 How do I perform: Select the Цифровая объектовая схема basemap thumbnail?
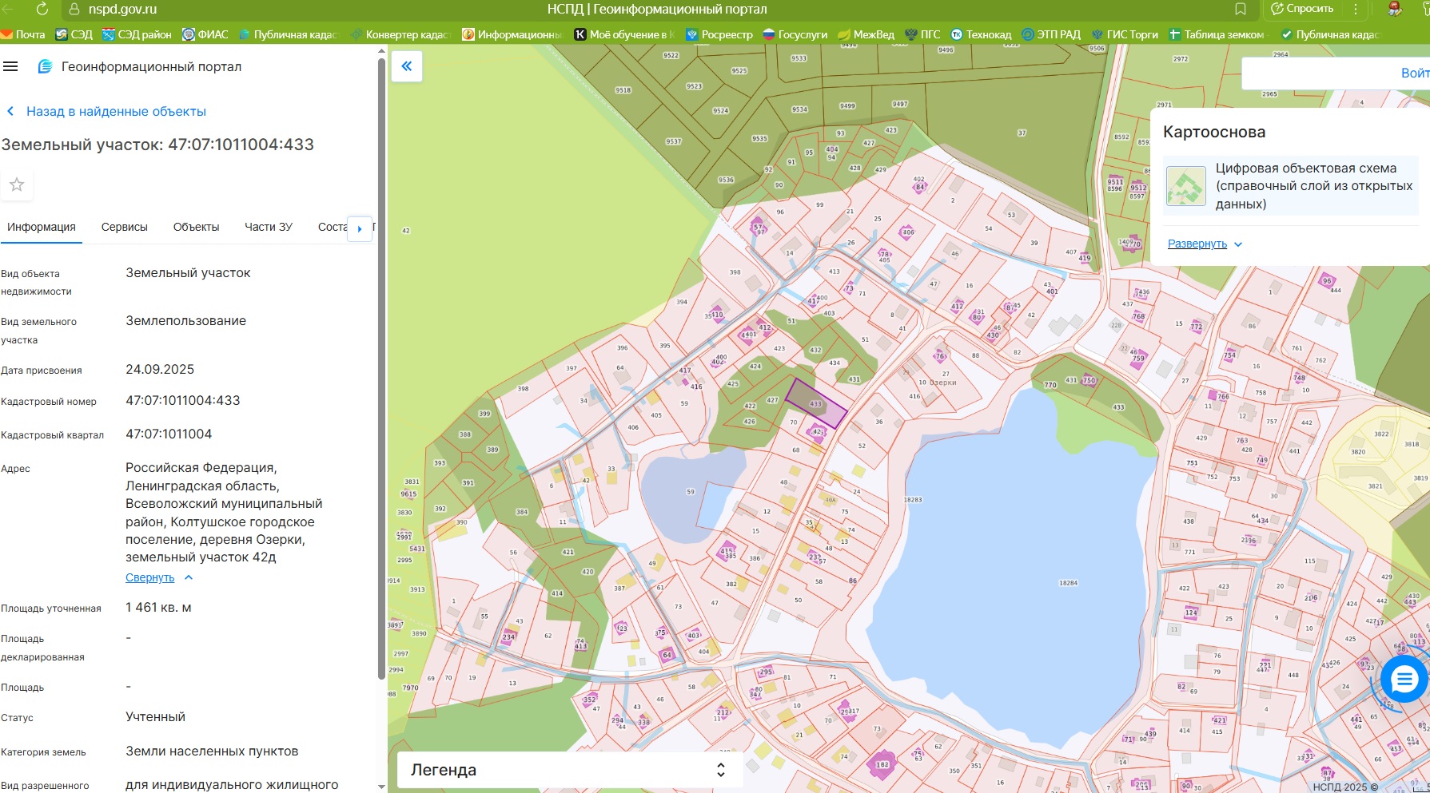tap(1185, 186)
